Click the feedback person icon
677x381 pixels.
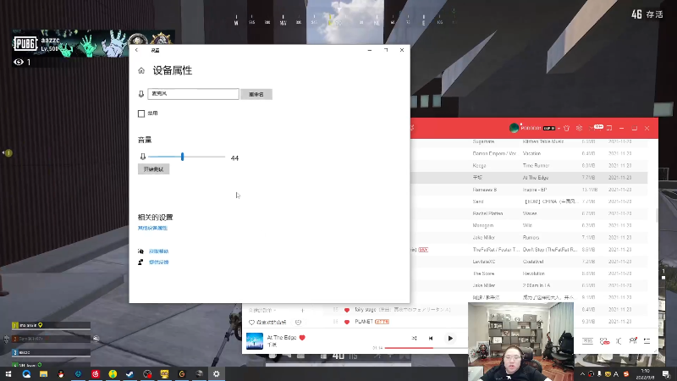140,262
